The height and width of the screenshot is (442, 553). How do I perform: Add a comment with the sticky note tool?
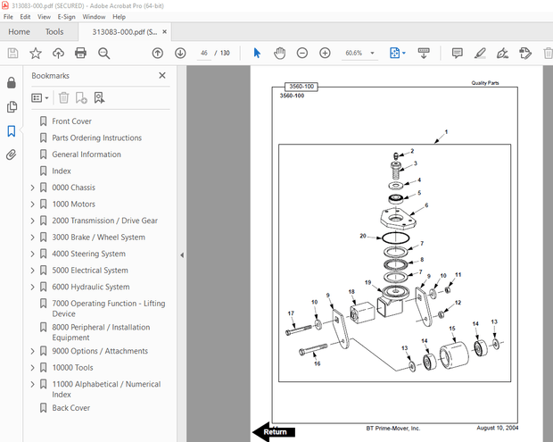coord(457,54)
